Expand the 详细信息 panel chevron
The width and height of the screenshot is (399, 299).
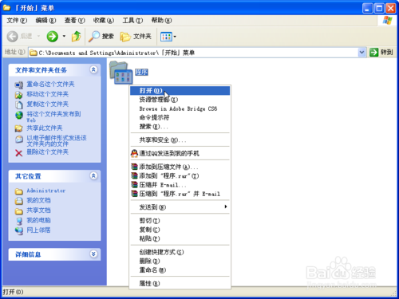[x=93, y=254]
